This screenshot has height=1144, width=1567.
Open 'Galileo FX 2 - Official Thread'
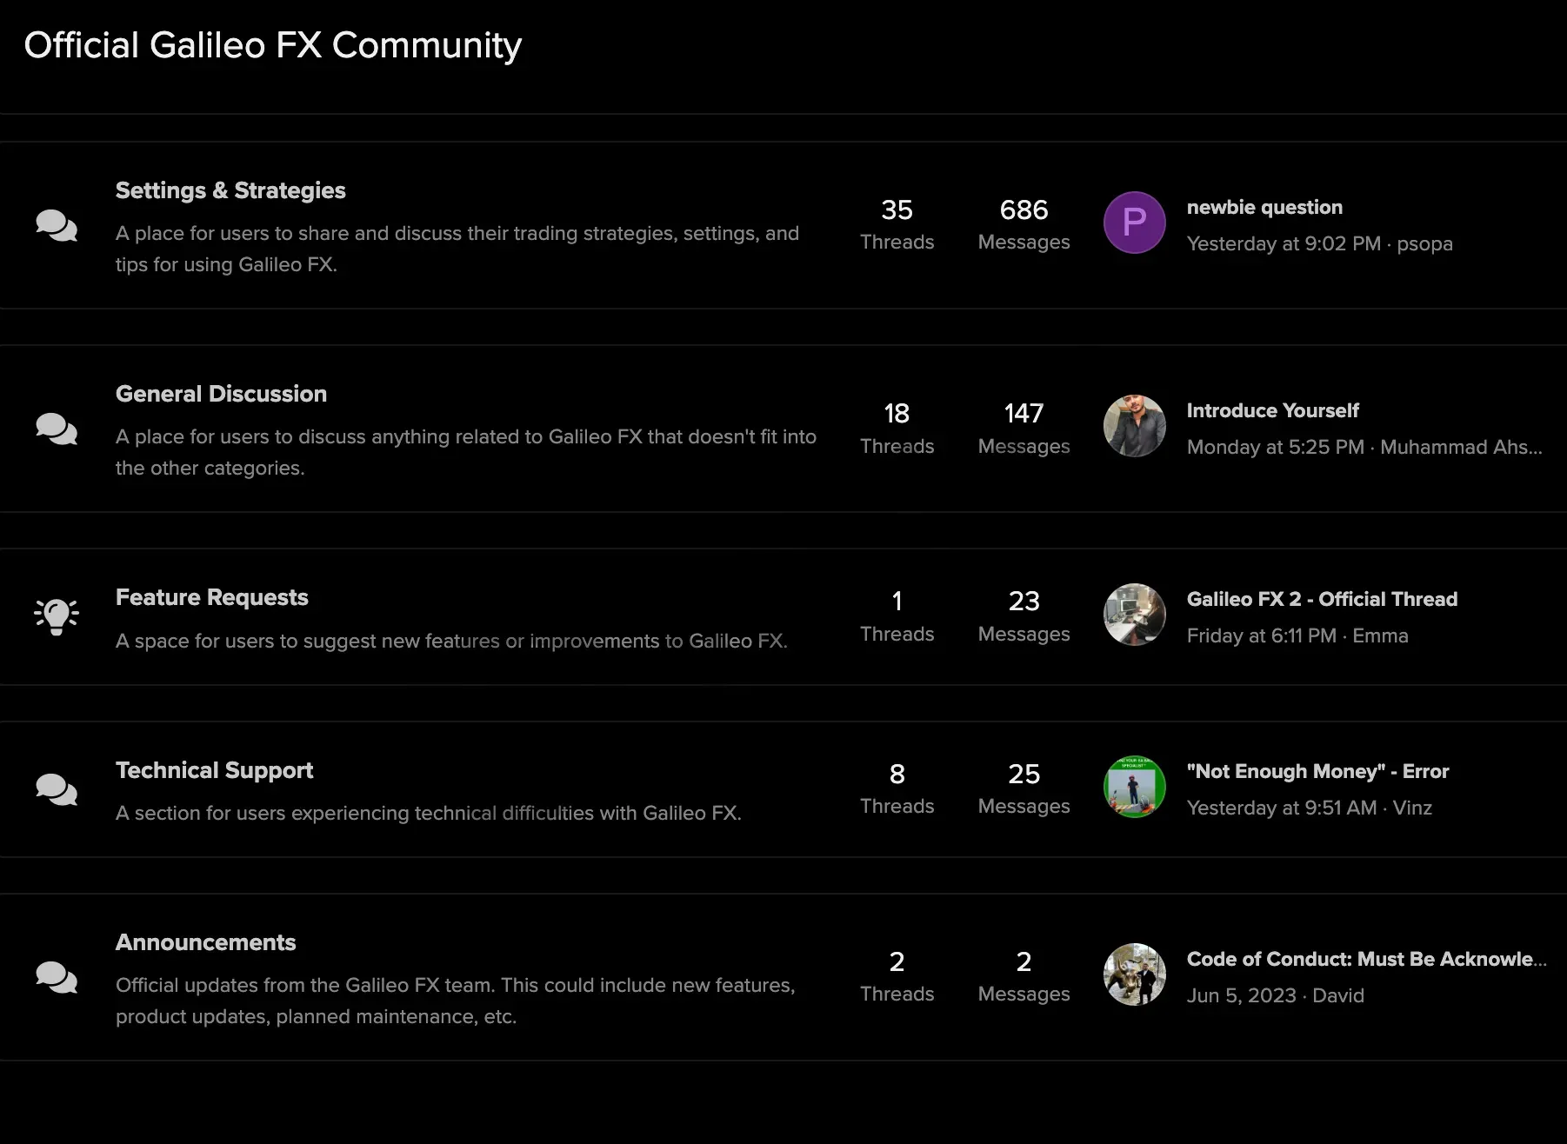(x=1322, y=599)
